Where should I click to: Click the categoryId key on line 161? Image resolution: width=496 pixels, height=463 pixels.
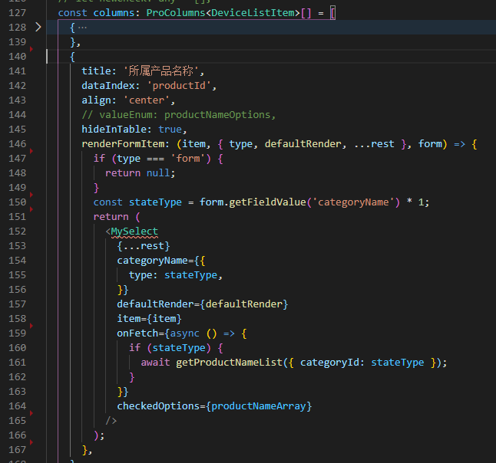tap(329, 363)
